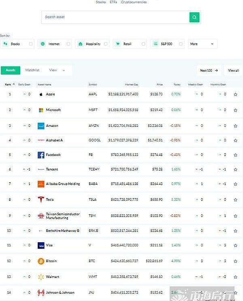Image resolution: width=243 pixels, height=301 pixels.
Task: Star Amazon to add to watchlist
Action: click(x=235, y=126)
